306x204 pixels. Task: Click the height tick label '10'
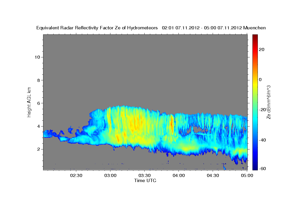coord(37,57)
